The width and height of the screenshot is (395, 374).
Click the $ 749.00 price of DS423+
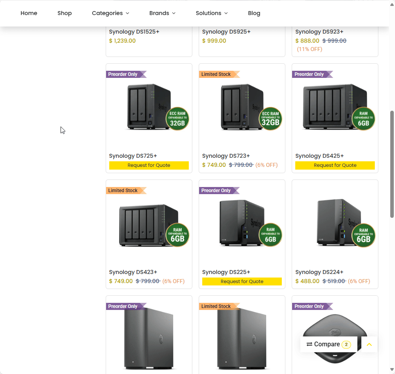coord(121,281)
